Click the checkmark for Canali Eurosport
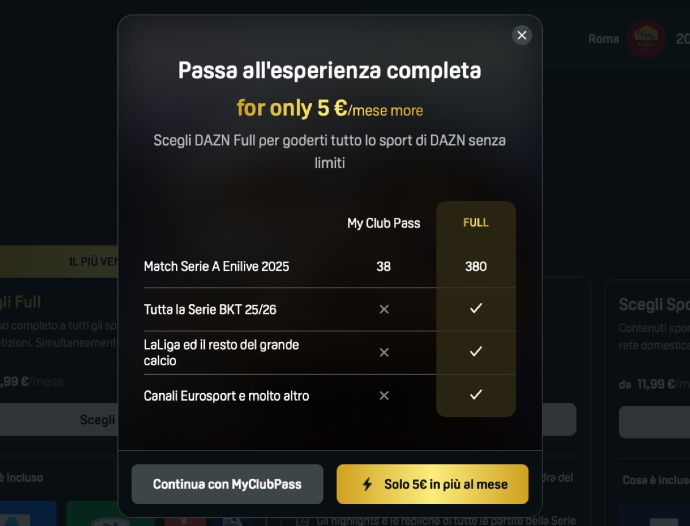Image resolution: width=690 pixels, height=526 pixels. 476,395
